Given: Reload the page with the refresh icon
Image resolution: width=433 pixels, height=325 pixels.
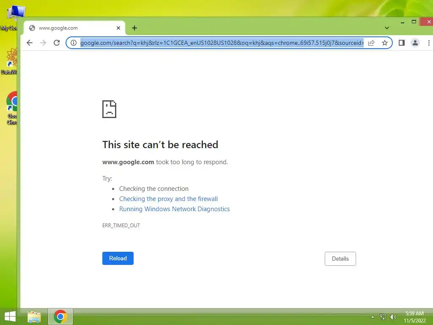Looking at the screenshot, I should click(x=57, y=43).
